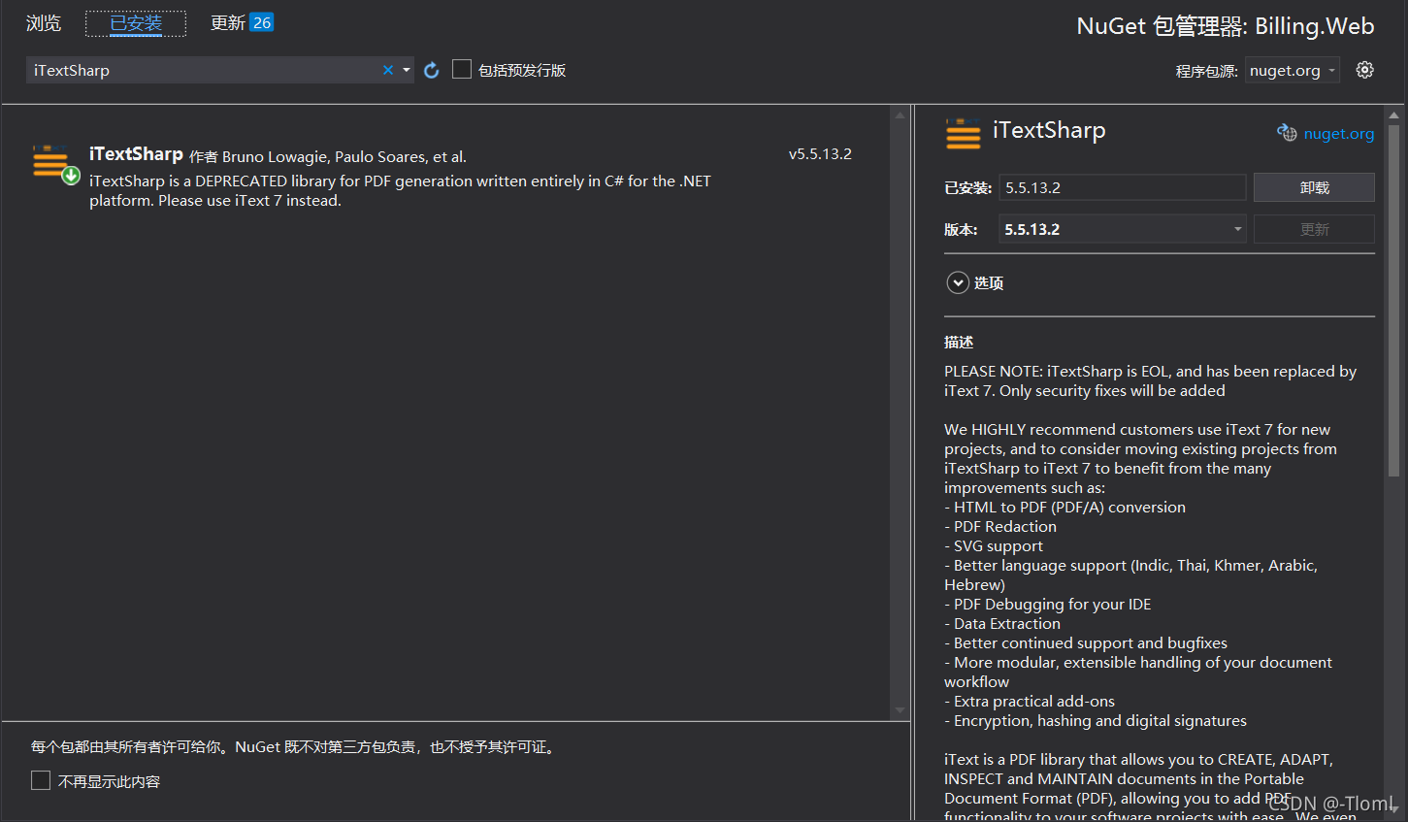
Task: Refresh the package list
Action: [x=432, y=70]
